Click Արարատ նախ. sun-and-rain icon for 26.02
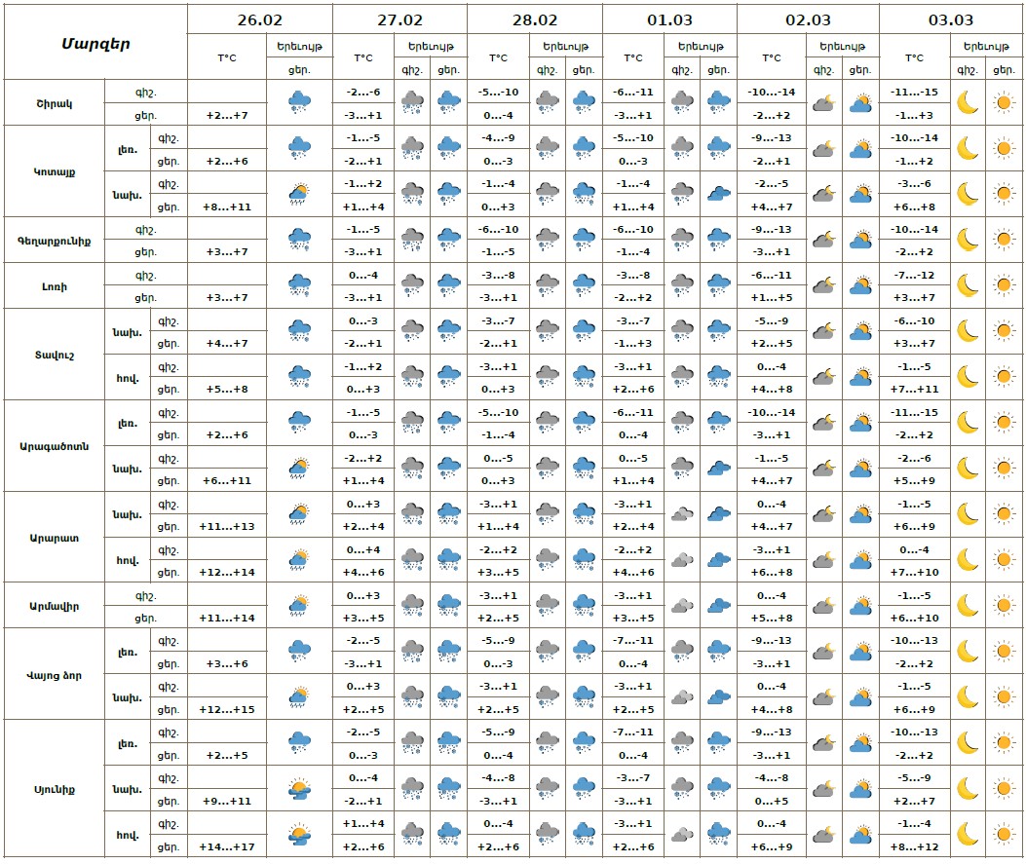The image size is (1026, 864). click(299, 514)
